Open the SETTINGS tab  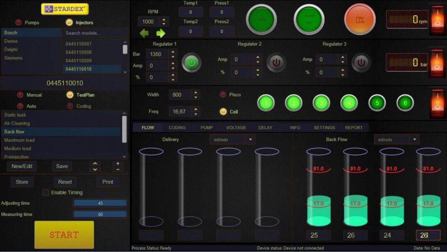tap(324, 128)
